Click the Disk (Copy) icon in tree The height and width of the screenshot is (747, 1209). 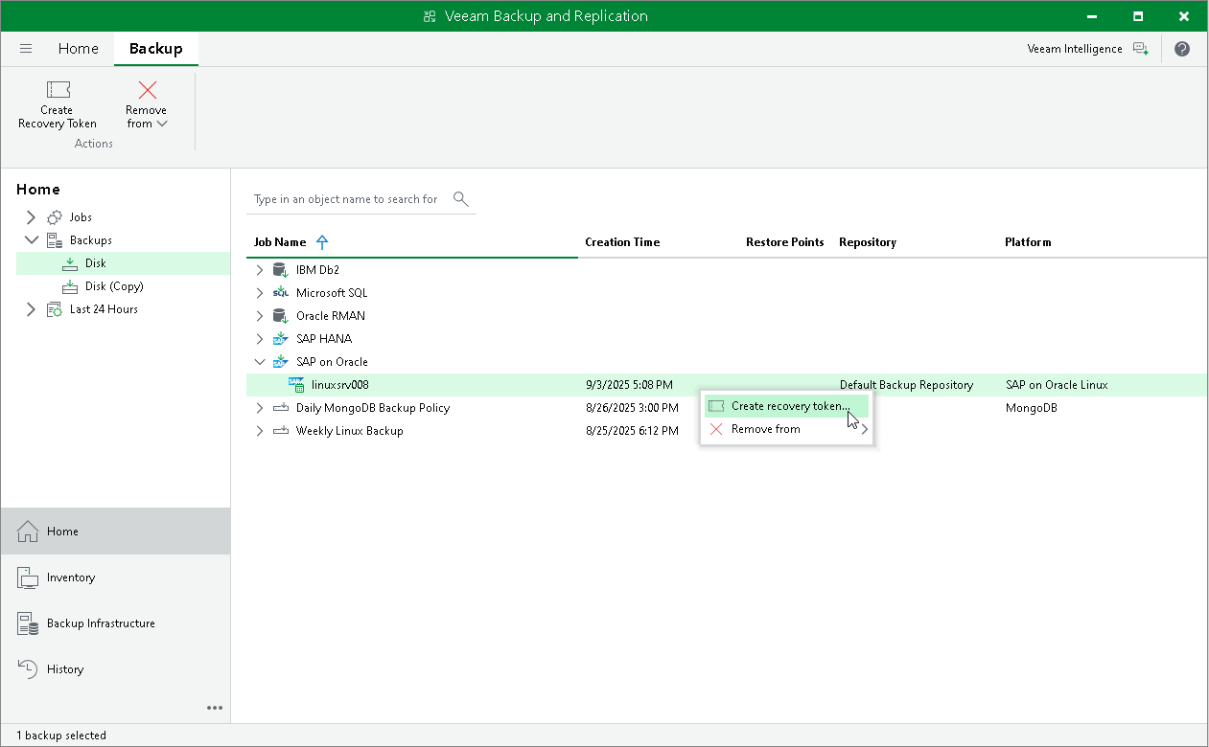70,286
